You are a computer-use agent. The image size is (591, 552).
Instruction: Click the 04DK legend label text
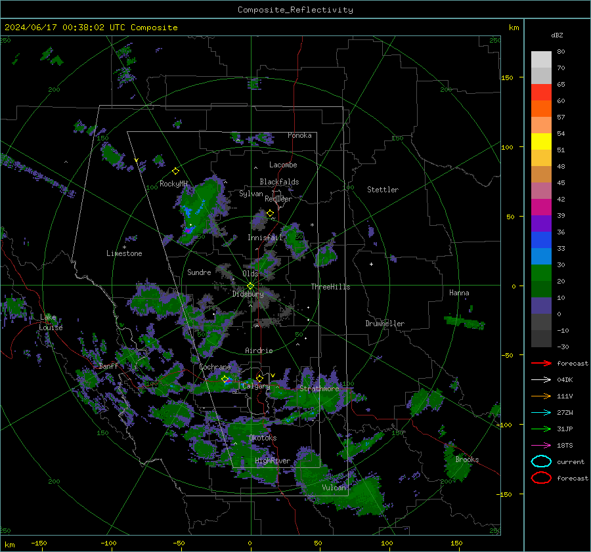pyautogui.click(x=565, y=380)
